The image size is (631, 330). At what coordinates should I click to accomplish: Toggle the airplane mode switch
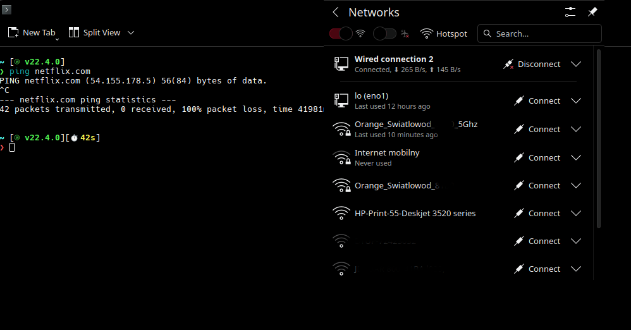pyautogui.click(x=384, y=34)
